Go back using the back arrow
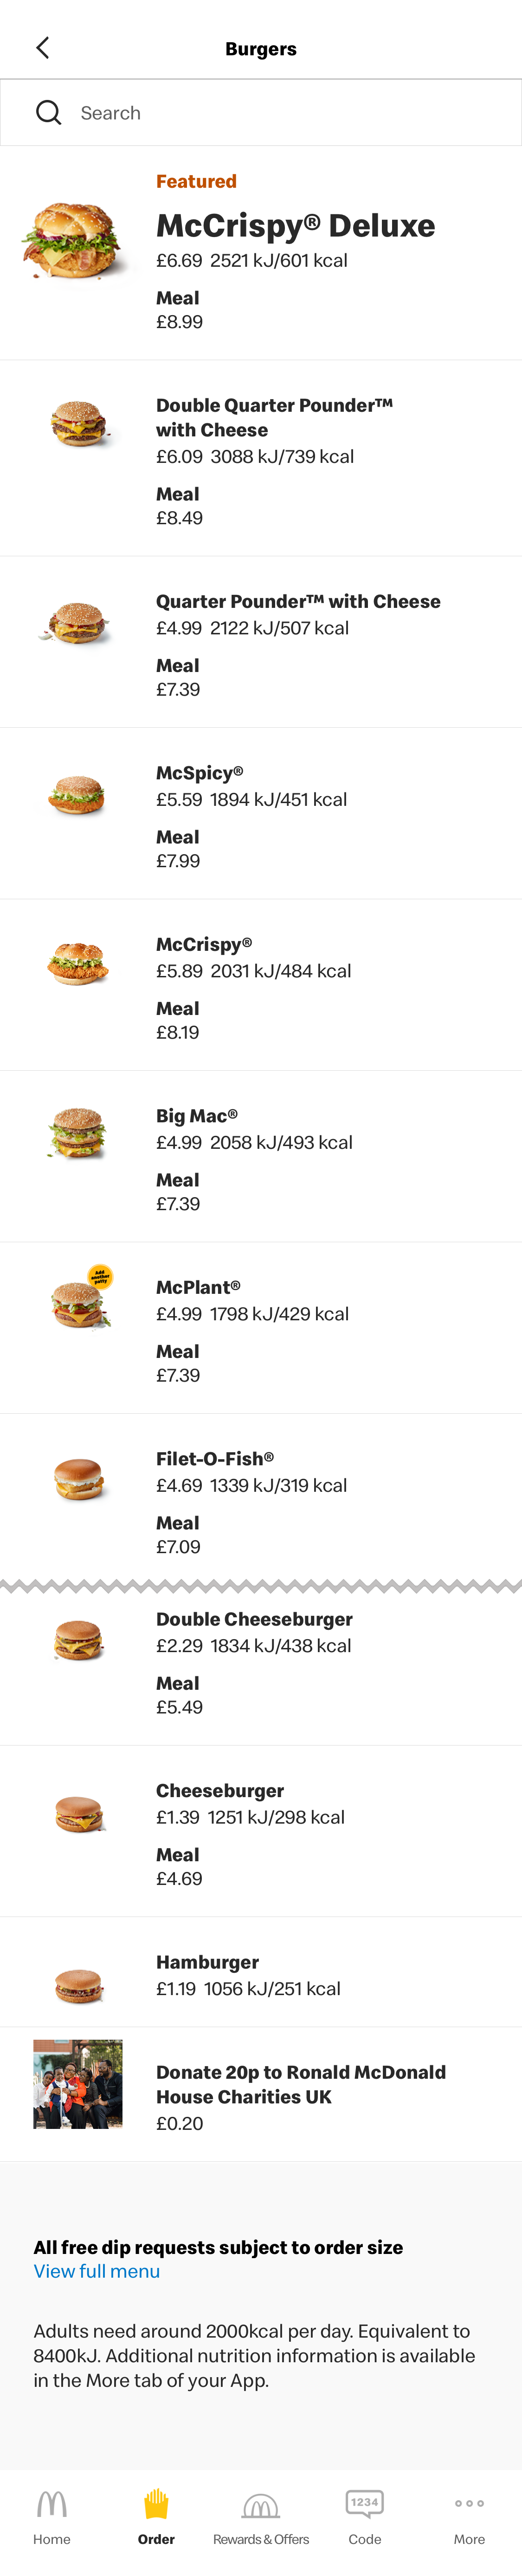Screen dimensions: 522x2576 pos(42,47)
